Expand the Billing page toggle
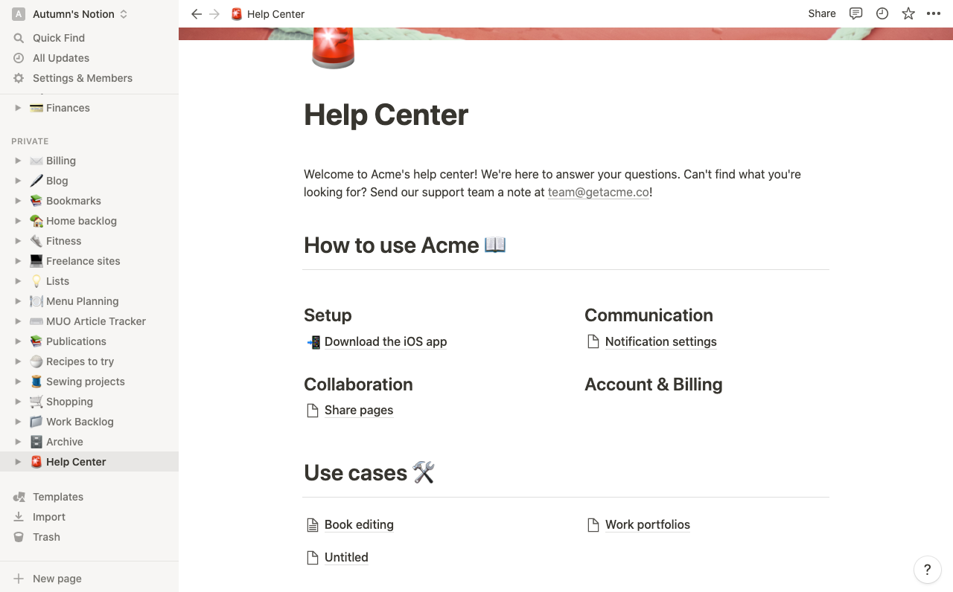The image size is (953, 592). coord(18,161)
